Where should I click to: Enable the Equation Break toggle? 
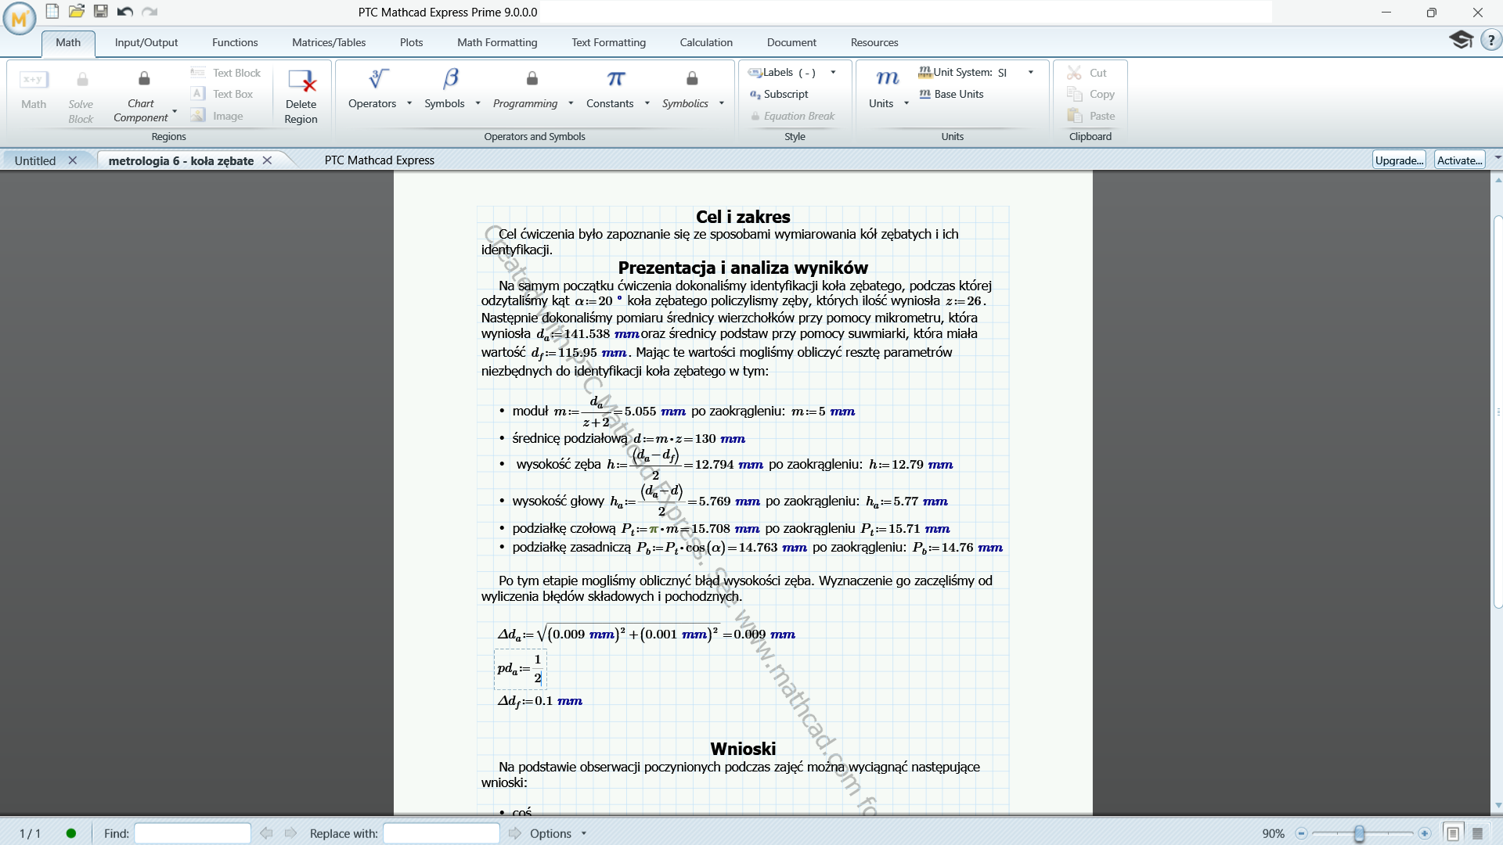(800, 116)
